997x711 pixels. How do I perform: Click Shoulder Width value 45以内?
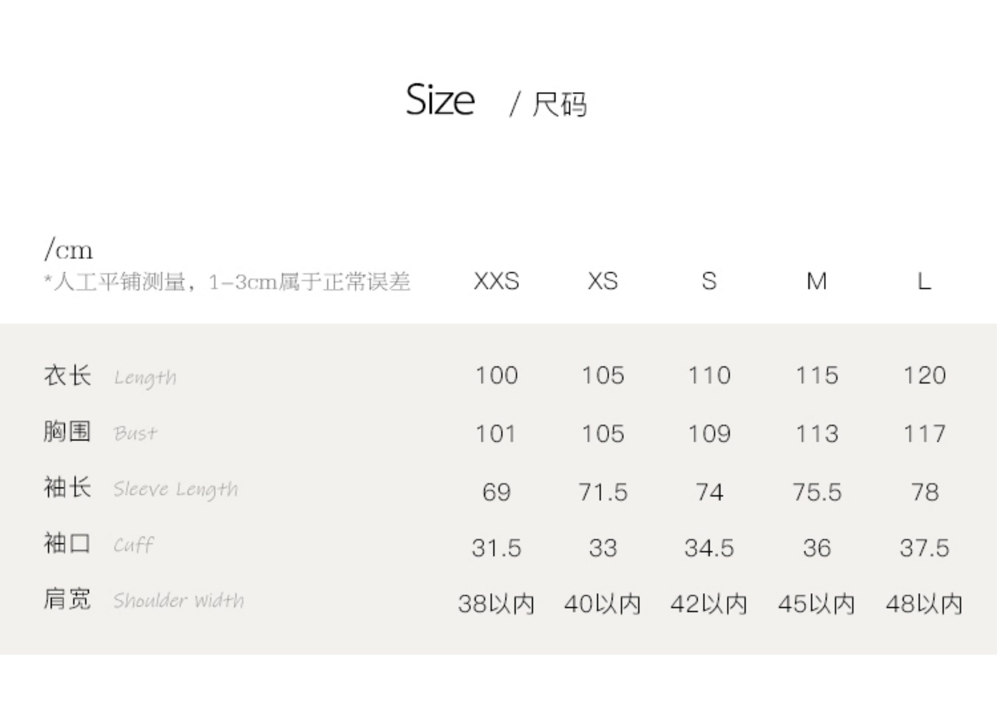[x=816, y=604]
